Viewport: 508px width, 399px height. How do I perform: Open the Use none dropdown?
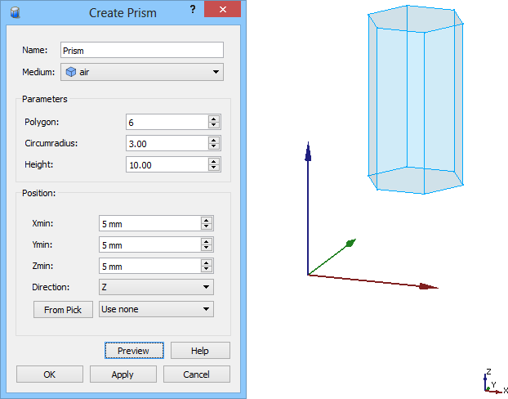pos(156,309)
